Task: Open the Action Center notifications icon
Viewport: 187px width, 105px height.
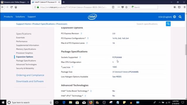Action: coord(183,102)
